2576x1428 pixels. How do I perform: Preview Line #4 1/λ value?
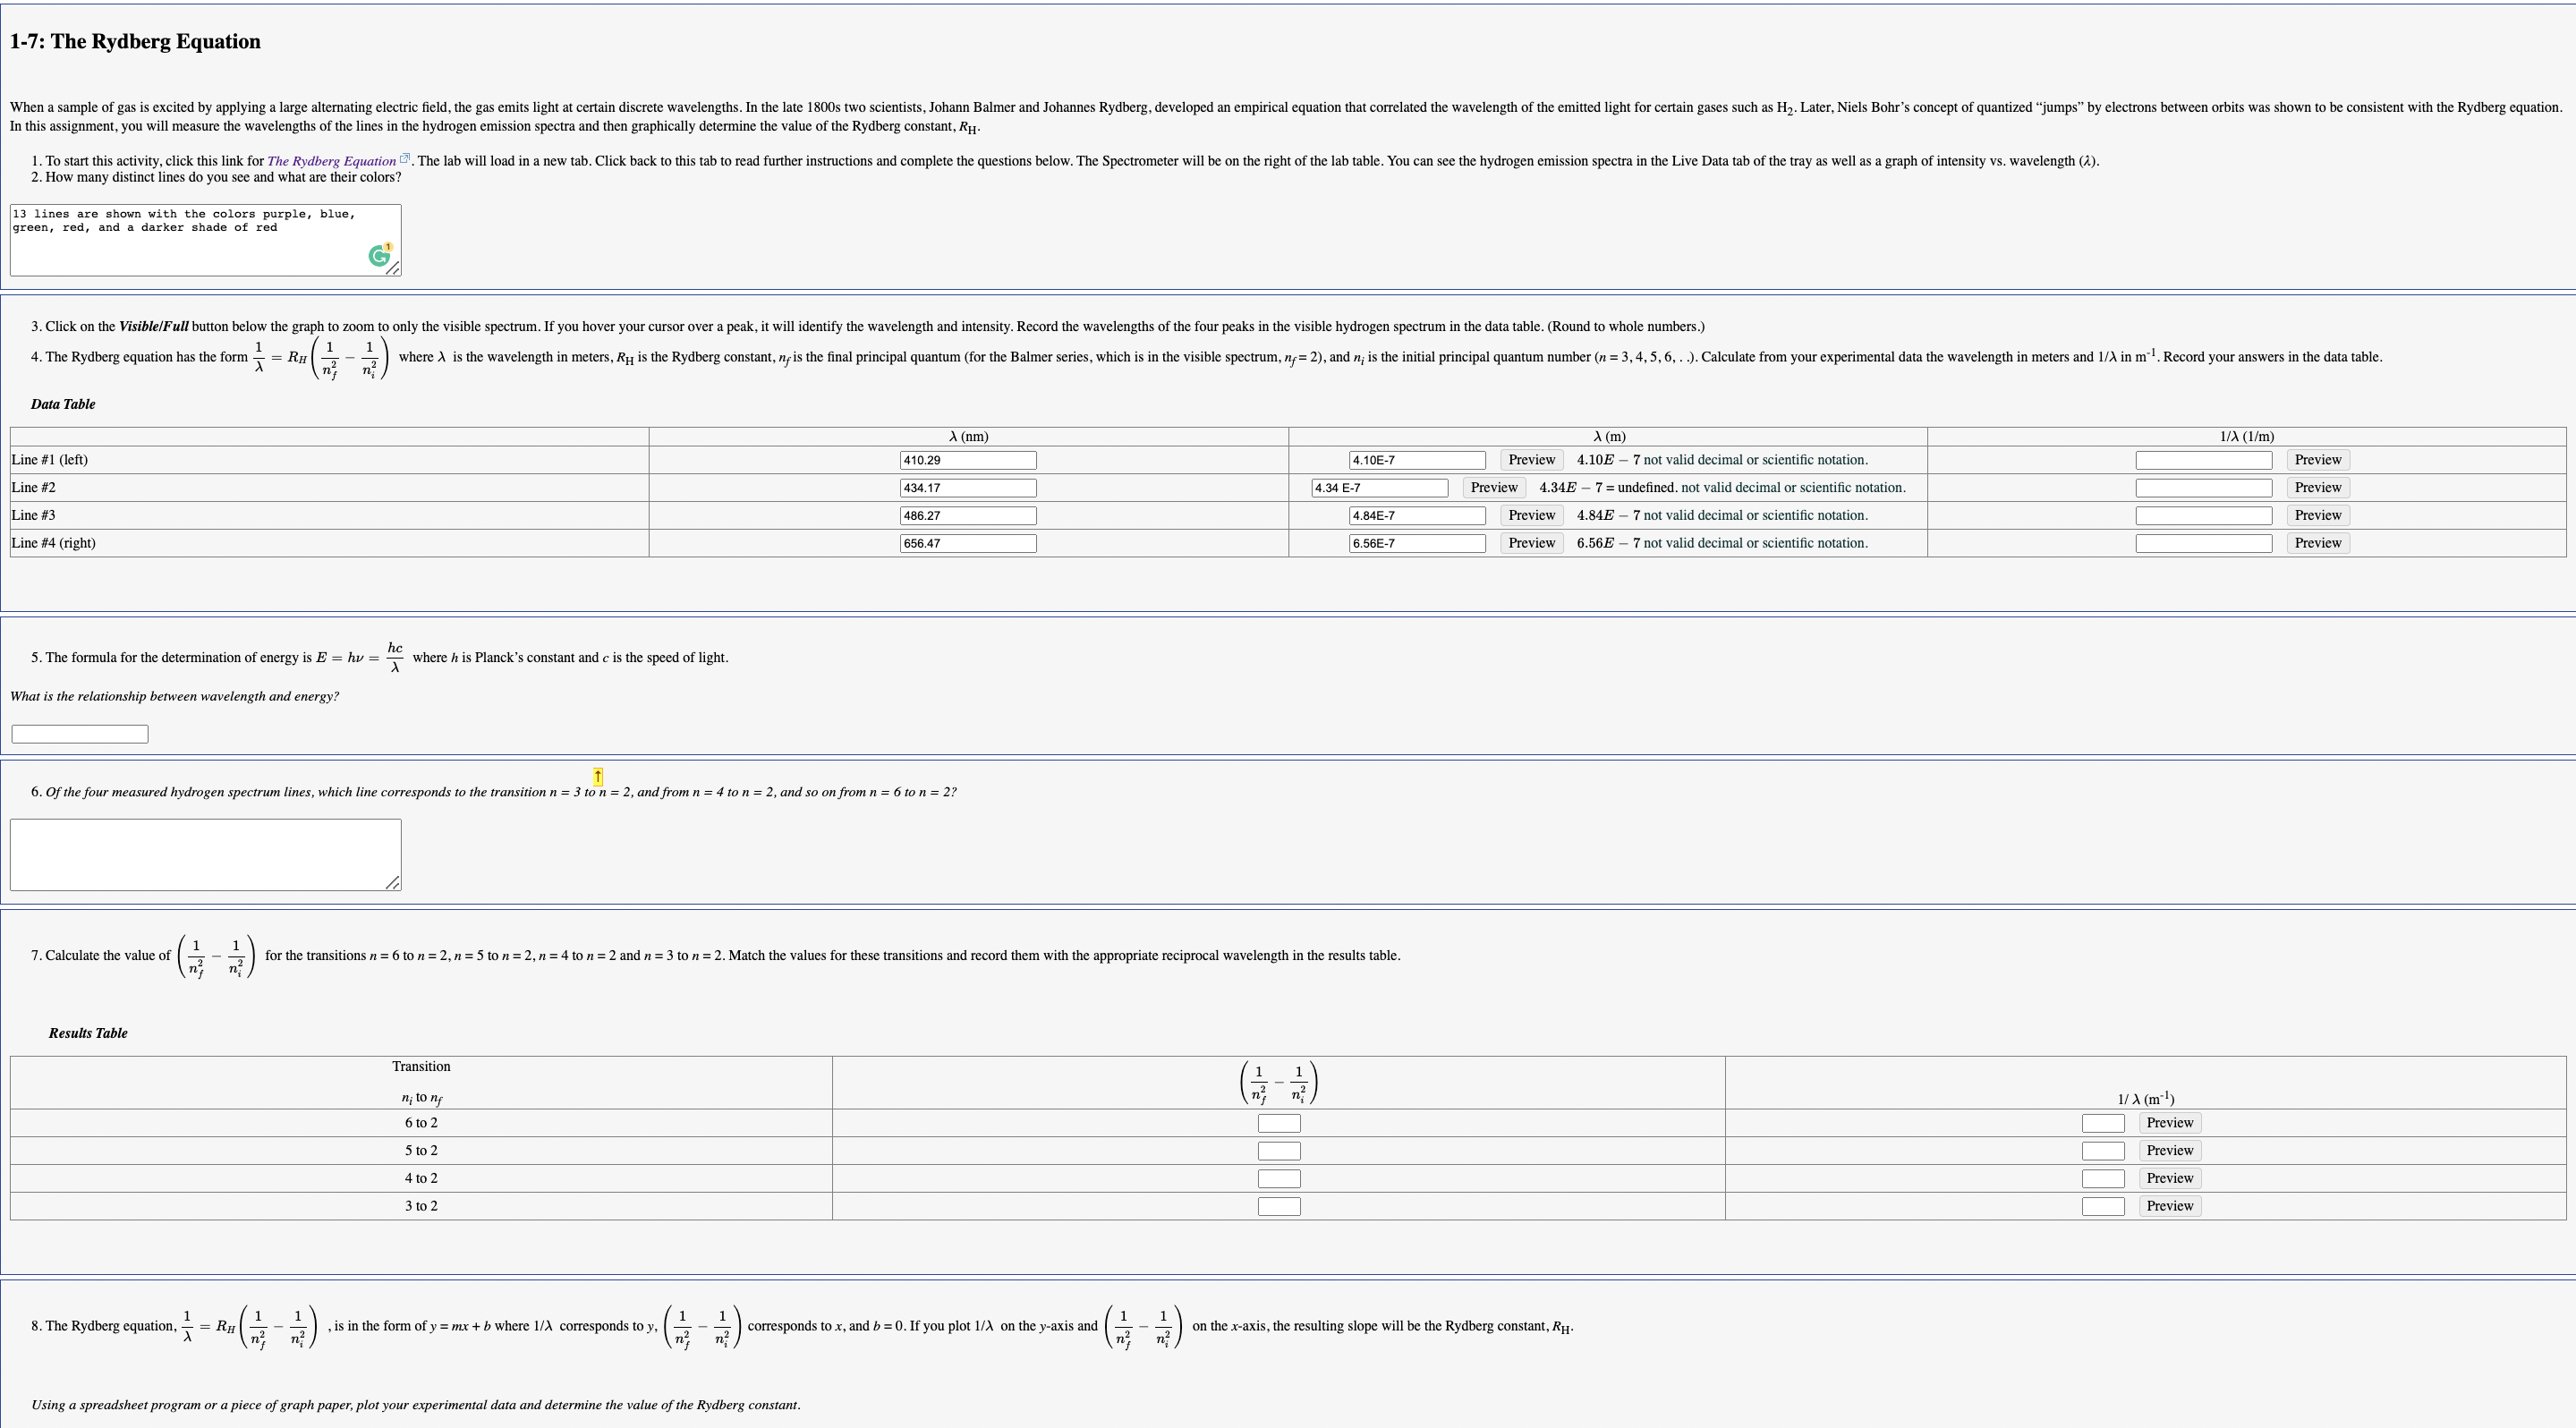pos(2318,543)
